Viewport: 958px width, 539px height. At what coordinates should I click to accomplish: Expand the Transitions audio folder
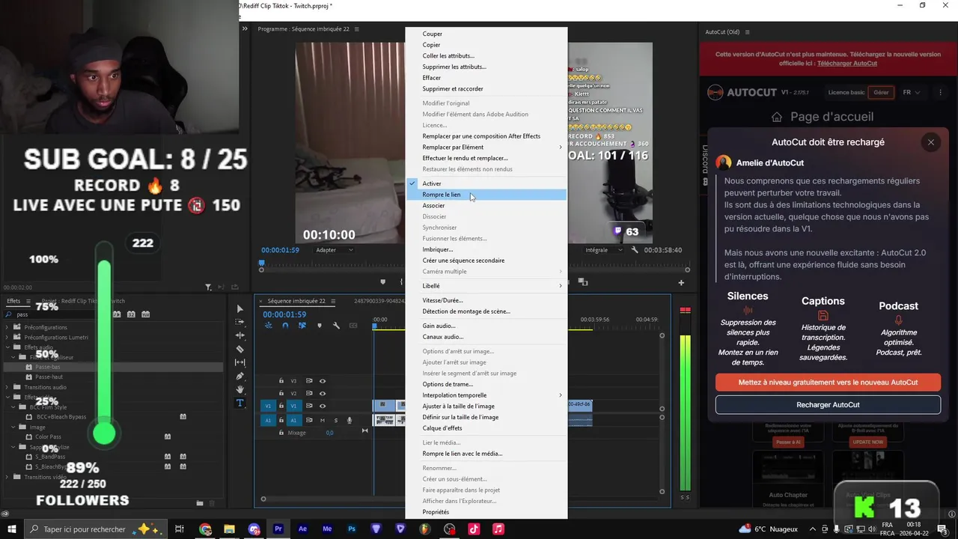click(7, 387)
